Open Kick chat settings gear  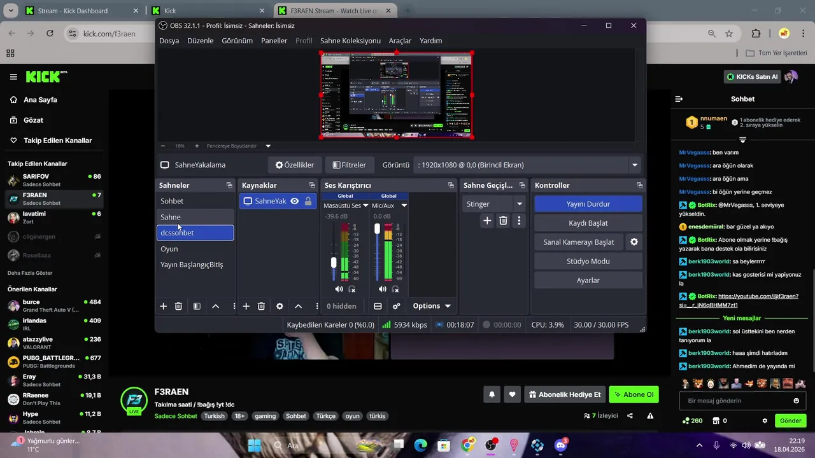[x=765, y=420]
